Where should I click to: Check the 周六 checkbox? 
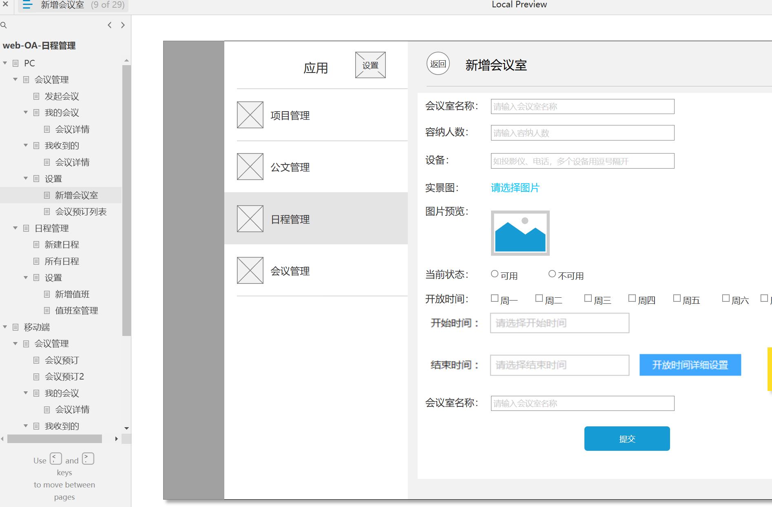(x=726, y=298)
